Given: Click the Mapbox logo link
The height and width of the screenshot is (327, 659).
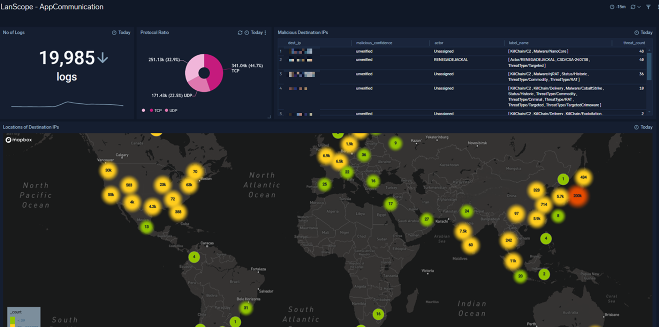Looking at the screenshot, I should coord(19,140).
